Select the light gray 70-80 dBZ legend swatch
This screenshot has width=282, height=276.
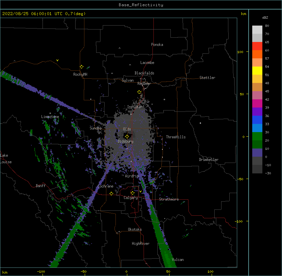(x=257, y=30)
